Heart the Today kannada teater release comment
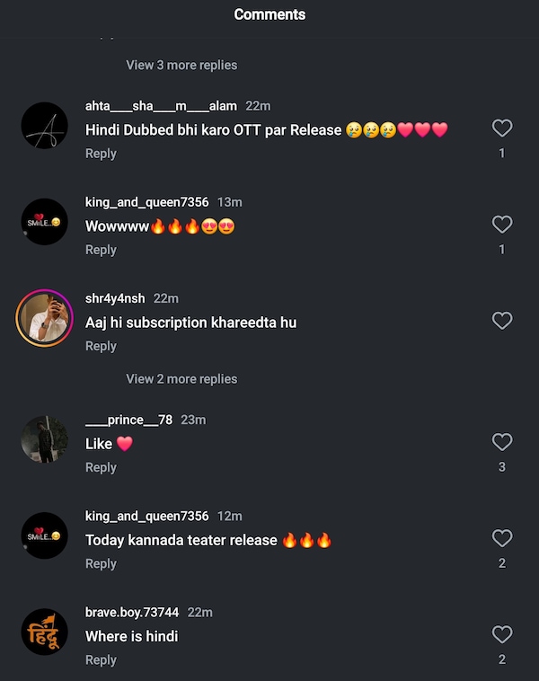This screenshot has height=681, width=539. pyautogui.click(x=502, y=538)
